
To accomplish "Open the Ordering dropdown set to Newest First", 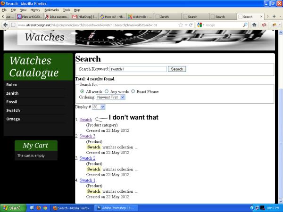I will point(110,97).
